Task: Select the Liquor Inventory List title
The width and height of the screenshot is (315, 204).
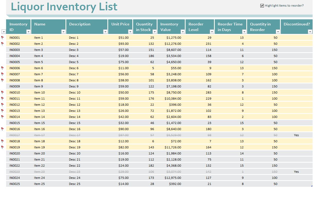Action: [x=64, y=7]
